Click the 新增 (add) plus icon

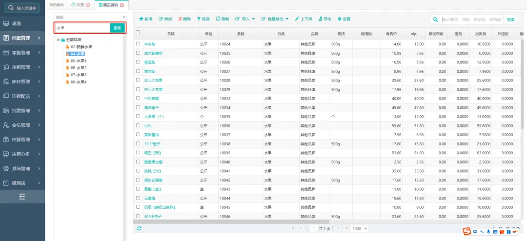[141, 19]
